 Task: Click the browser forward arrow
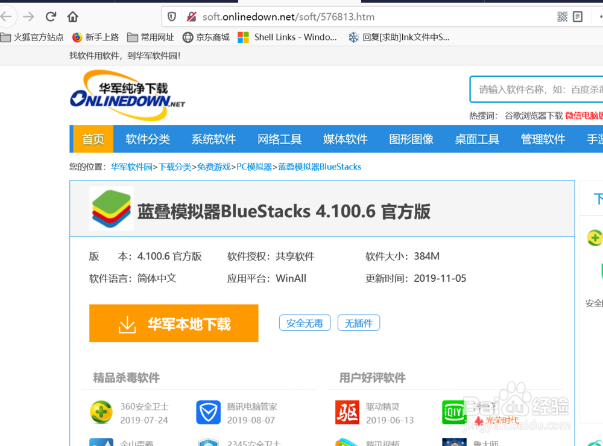(x=28, y=16)
